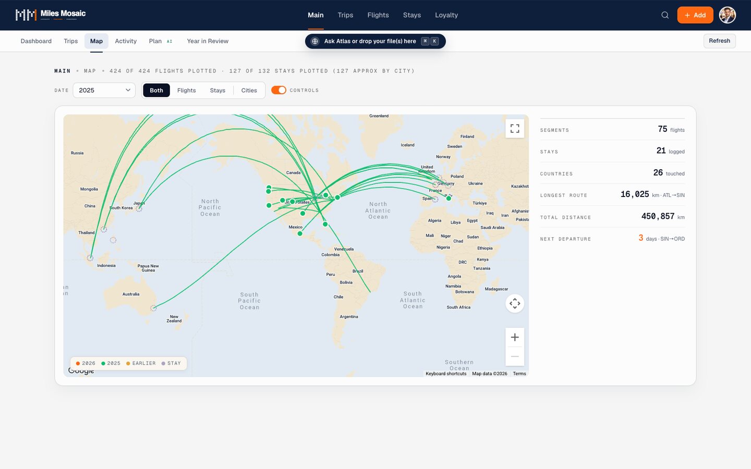Viewport: 751px width, 469px height.
Task: Switch to the Trips sub-tab
Action: click(x=71, y=41)
